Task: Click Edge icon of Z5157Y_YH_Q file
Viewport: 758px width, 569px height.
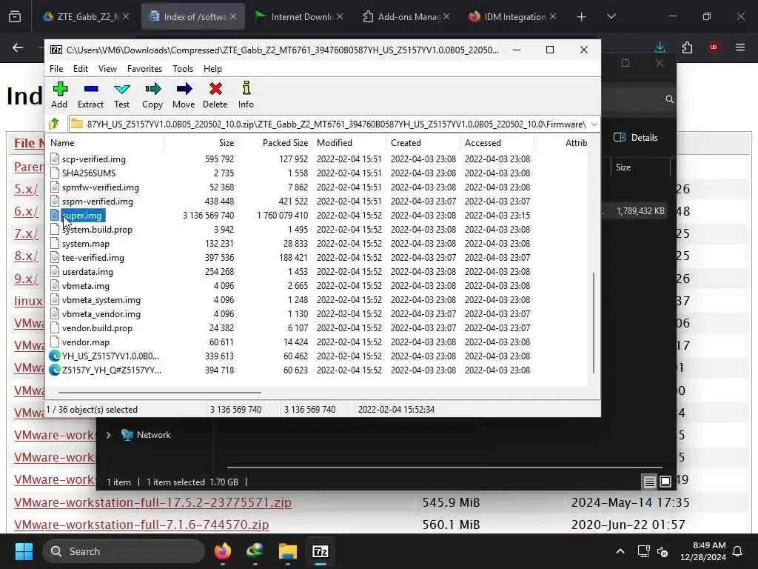Action: pyautogui.click(x=55, y=370)
